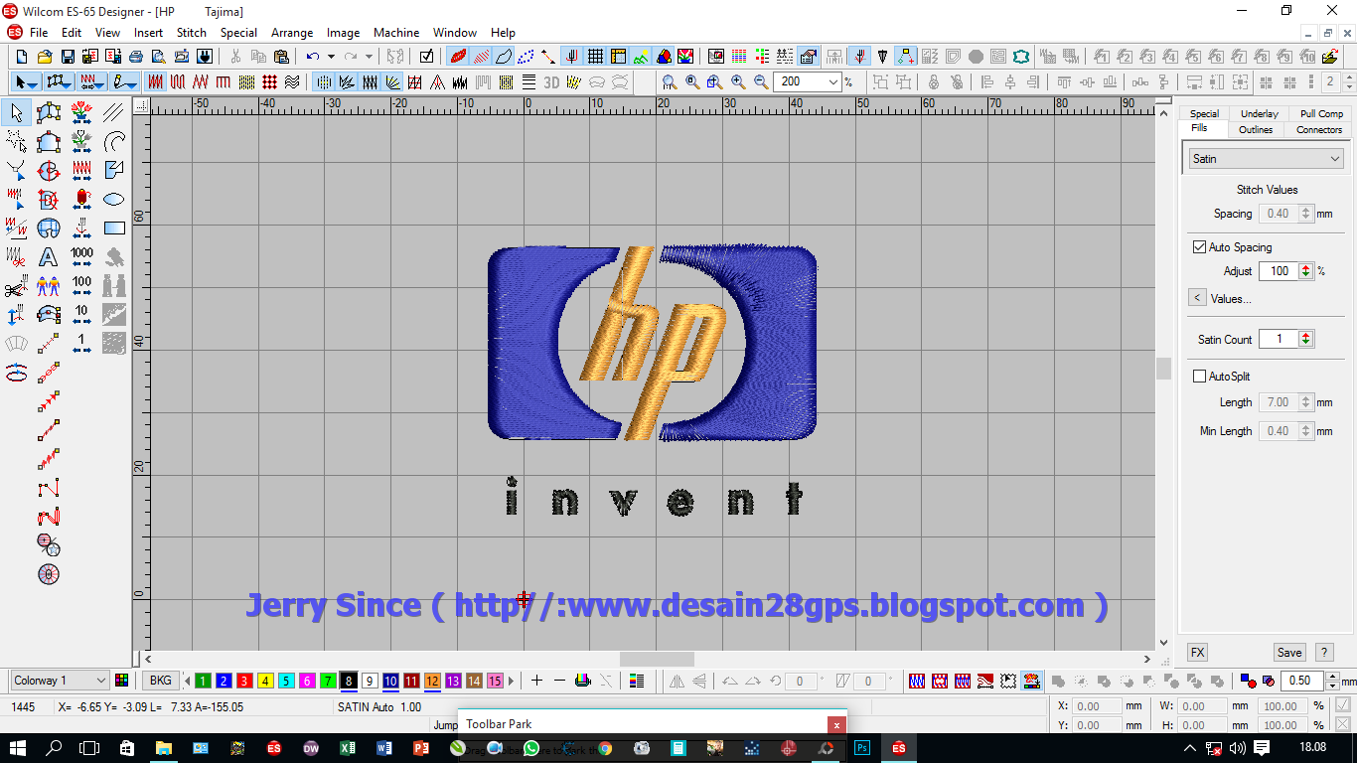Select the arrow Select Object tool
This screenshot has height=763, width=1357.
coord(17,113)
